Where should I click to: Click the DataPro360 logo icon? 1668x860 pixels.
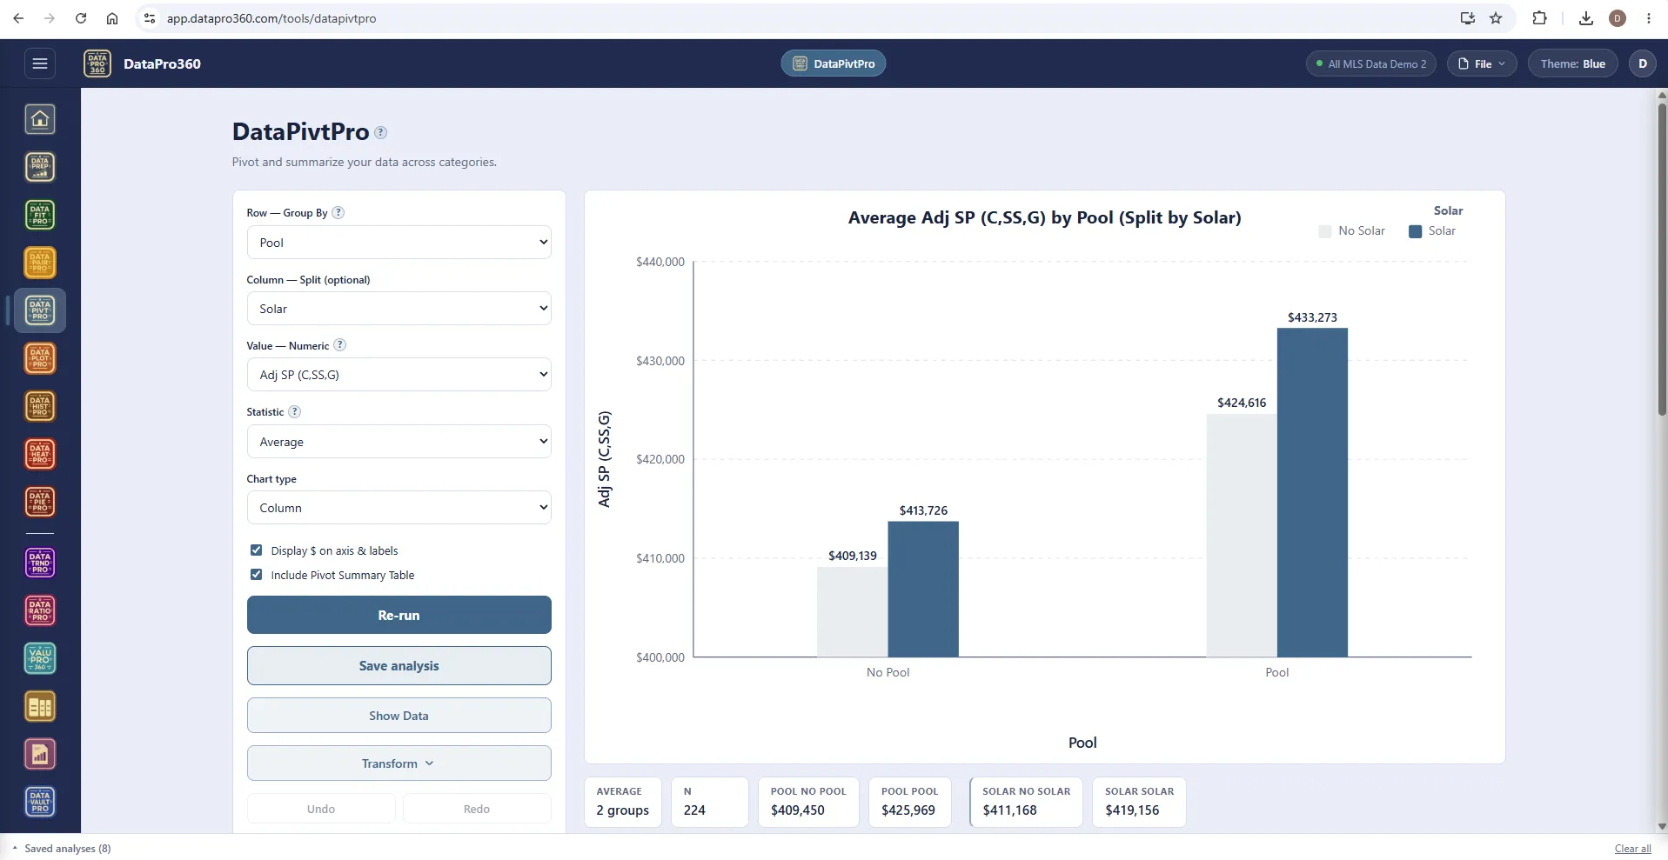[97, 63]
